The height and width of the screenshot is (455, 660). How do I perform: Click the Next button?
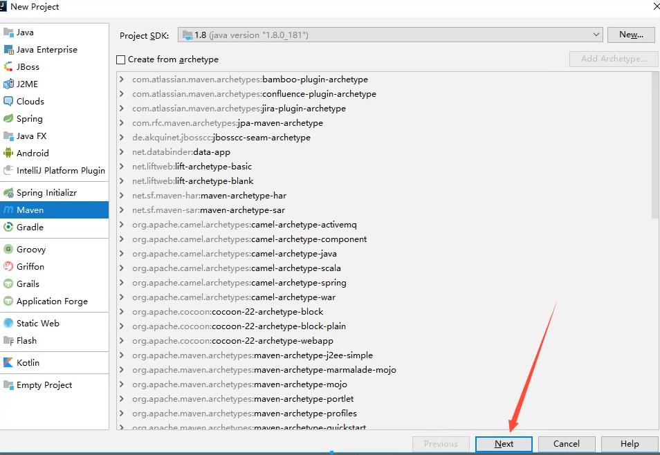[504, 444]
